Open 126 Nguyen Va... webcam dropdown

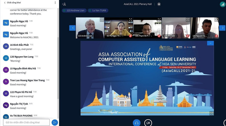coord(201,36)
